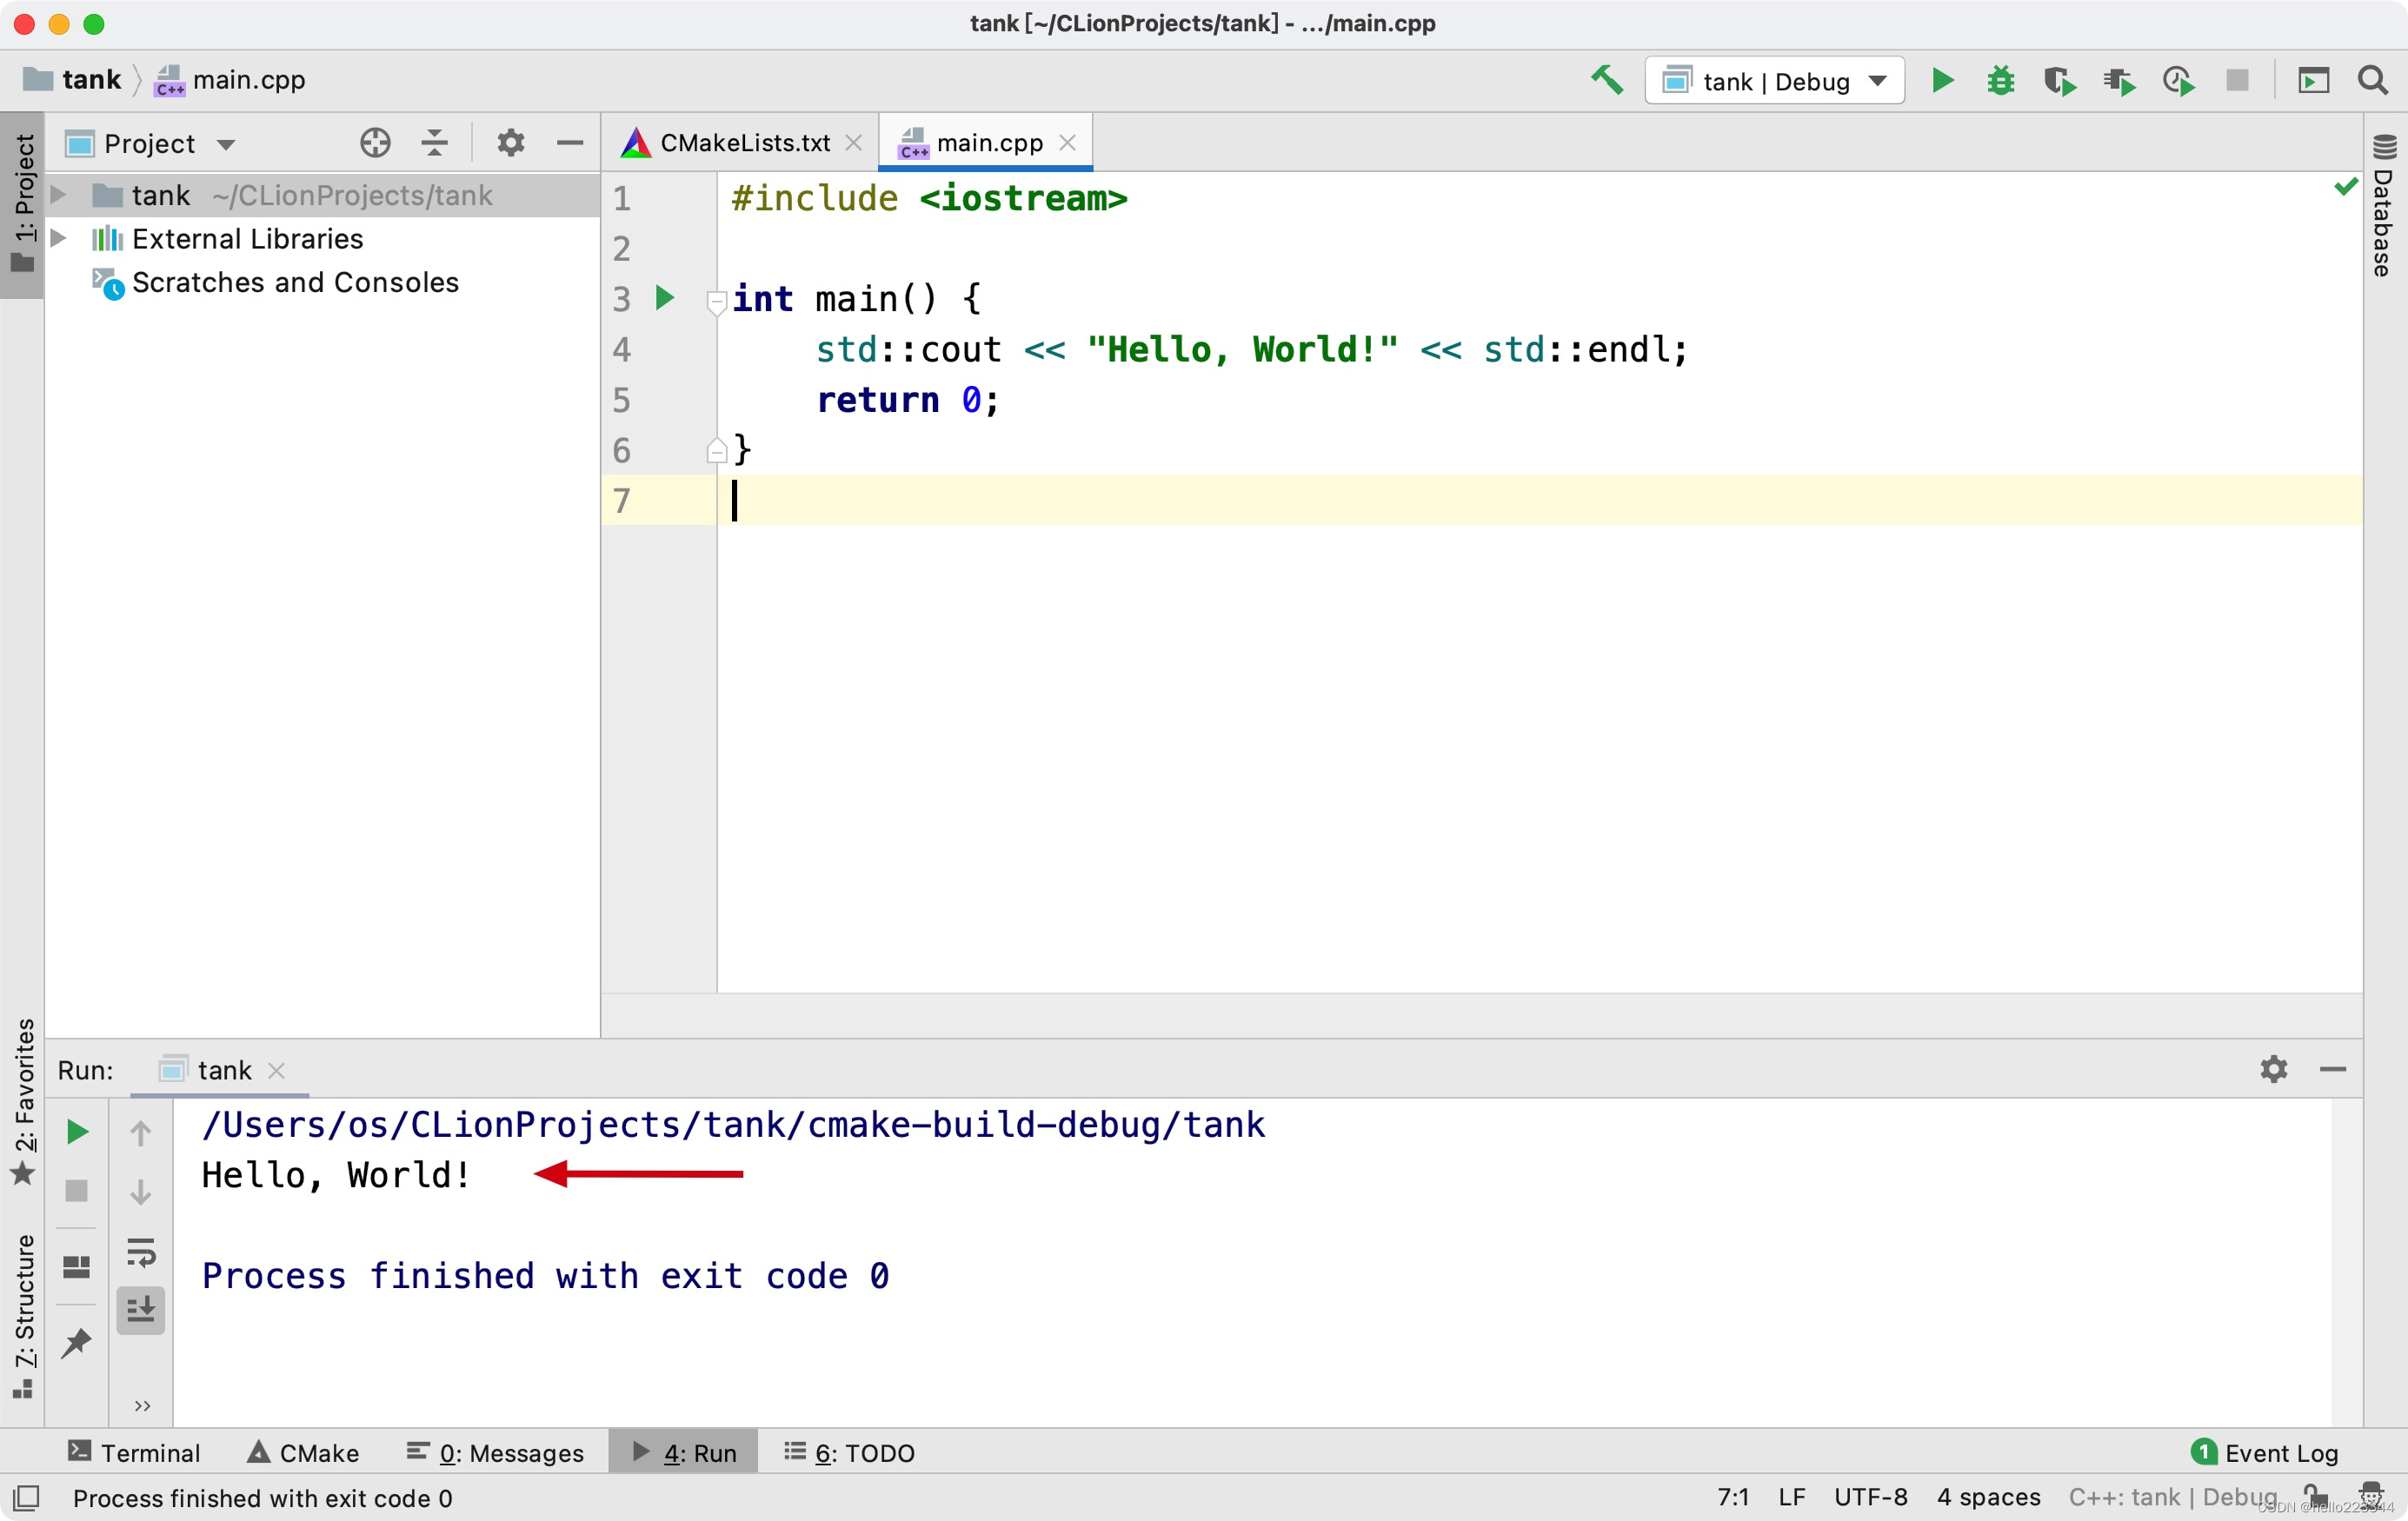The image size is (2408, 1521).
Task: Click the Run (play) button in toolbar
Action: click(x=1942, y=81)
